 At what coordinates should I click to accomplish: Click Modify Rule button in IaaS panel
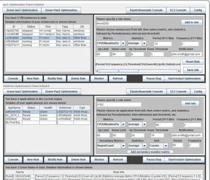pos(55,79)
